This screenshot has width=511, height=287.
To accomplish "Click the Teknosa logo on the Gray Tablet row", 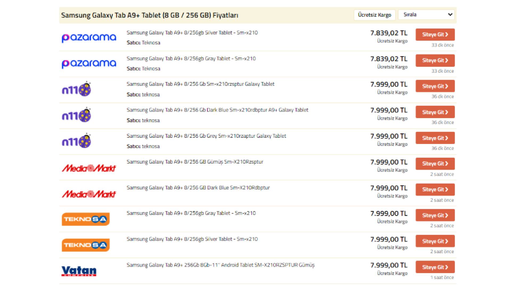I will pyautogui.click(x=86, y=219).
